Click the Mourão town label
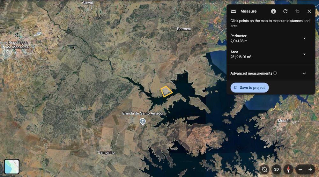This screenshot has height=177, width=319. 284,121
